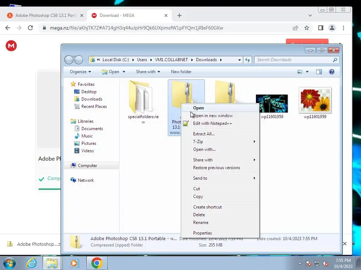Open the address bar history dropdown
The width and height of the screenshot is (361, 270).
pyautogui.click(x=239, y=60)
